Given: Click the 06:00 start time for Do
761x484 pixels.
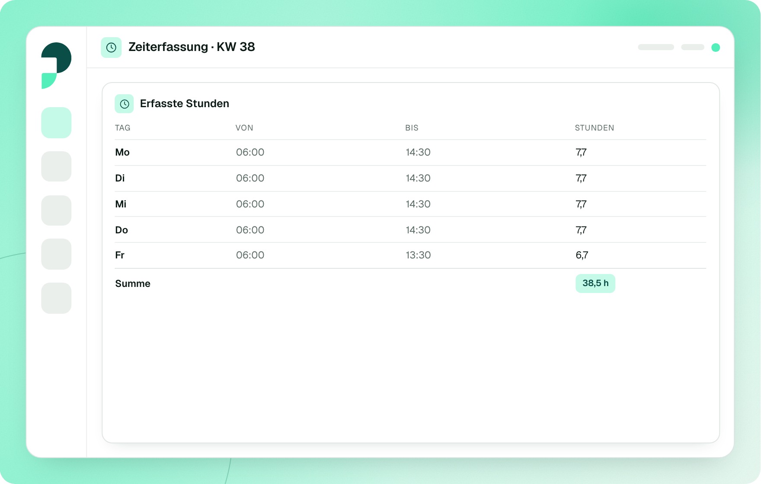Looking at the screenshot, I should [250, 230].
